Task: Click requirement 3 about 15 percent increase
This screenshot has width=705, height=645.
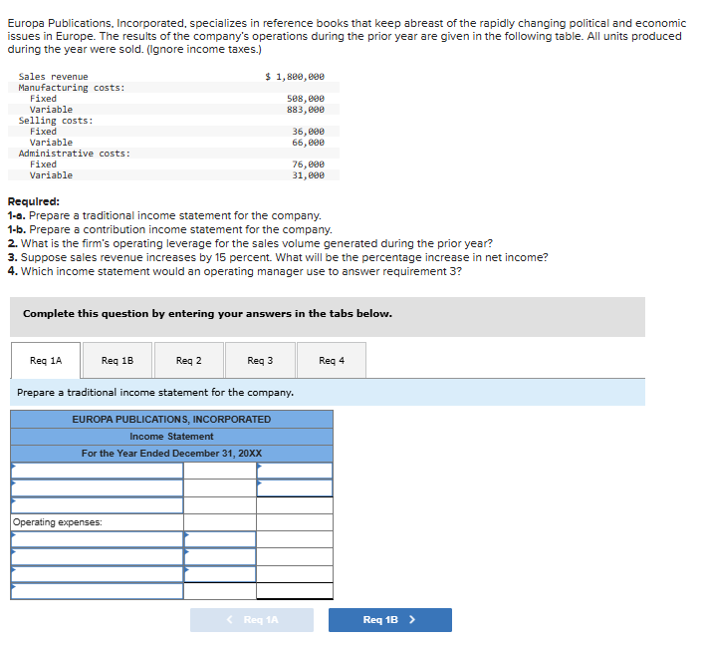Action: [x=278, y=257]
